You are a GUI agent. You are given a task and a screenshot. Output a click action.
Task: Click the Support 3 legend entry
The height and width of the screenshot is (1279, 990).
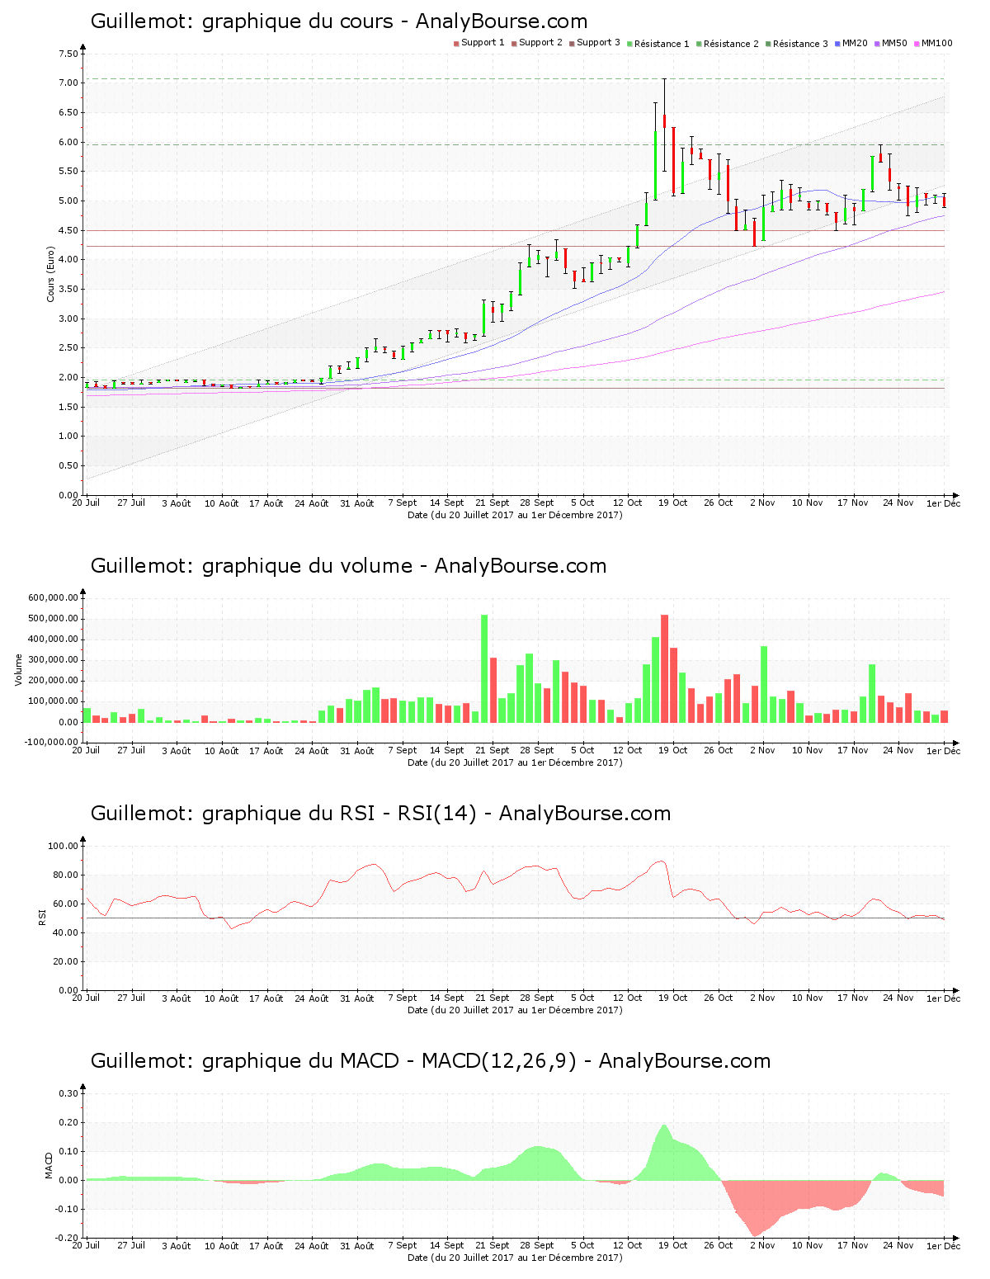(594, 43)
